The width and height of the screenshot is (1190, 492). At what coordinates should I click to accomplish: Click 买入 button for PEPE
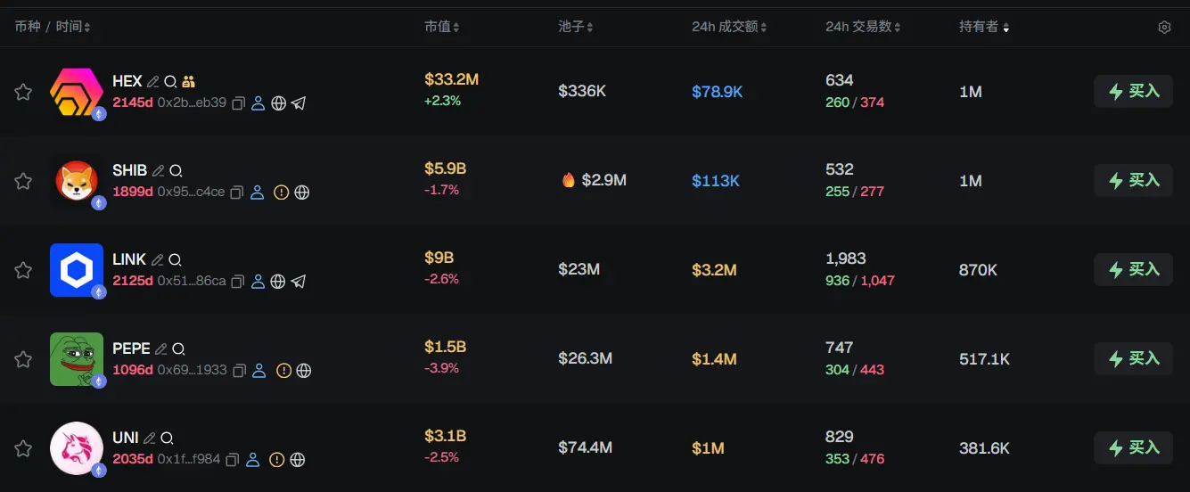click(1133, 358)
